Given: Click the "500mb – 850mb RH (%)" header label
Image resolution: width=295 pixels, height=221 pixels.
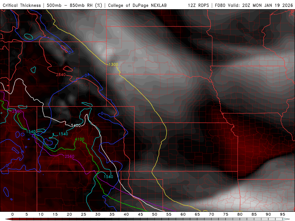Looking at the screenshot, I should (74, 5).
